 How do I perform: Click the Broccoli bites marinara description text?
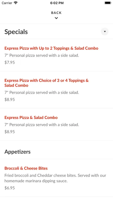[55, 178]
